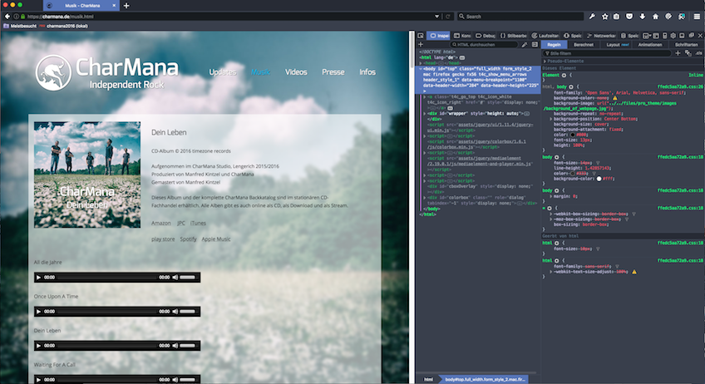The height and width of the screenshot is (384, 705).
Task: Click the bookmark star icon
Action: tap(604, 16)
